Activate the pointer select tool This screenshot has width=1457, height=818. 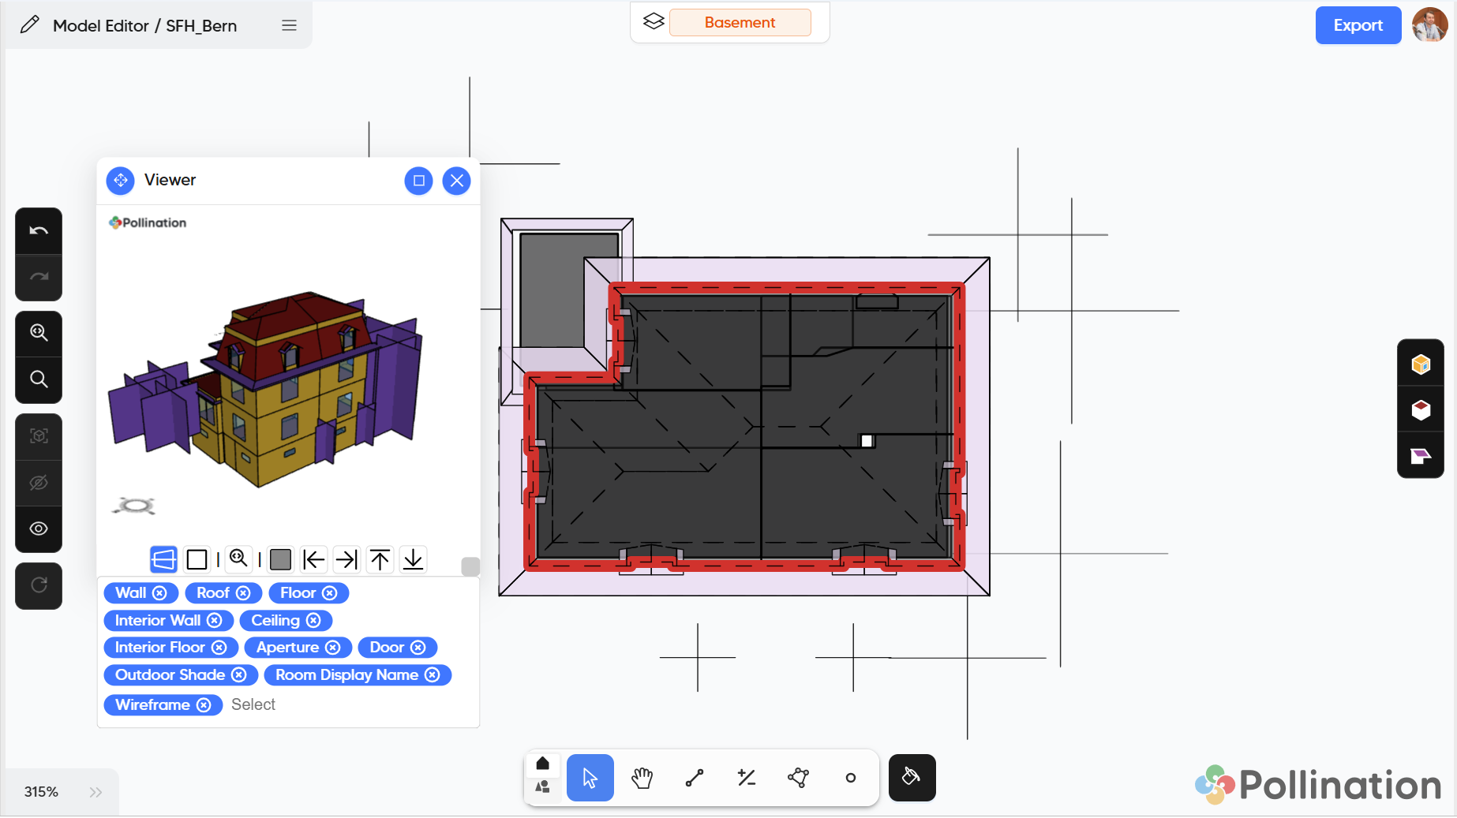pyautogui.click(x=590, y=778)
